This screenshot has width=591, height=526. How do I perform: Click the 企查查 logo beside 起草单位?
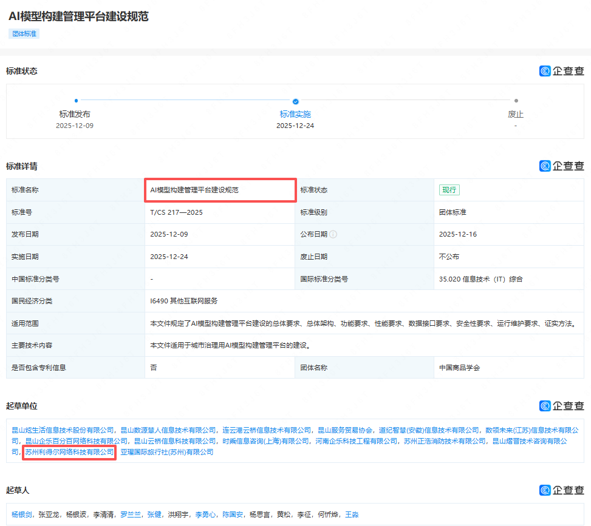coord(561,406)
